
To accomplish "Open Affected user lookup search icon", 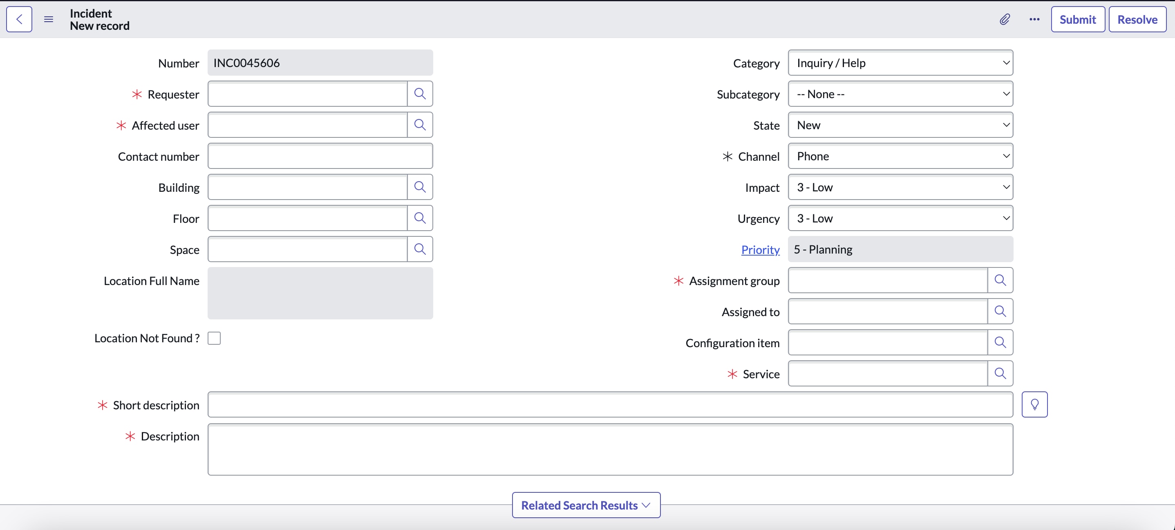I will [x=420, y=125].
